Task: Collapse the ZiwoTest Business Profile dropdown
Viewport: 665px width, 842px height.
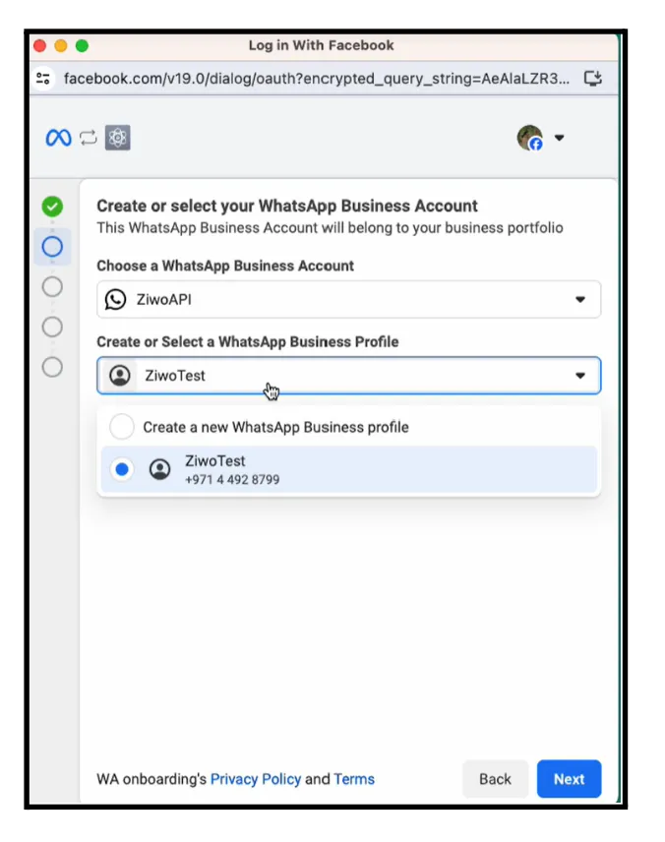Action: [348, 376]
